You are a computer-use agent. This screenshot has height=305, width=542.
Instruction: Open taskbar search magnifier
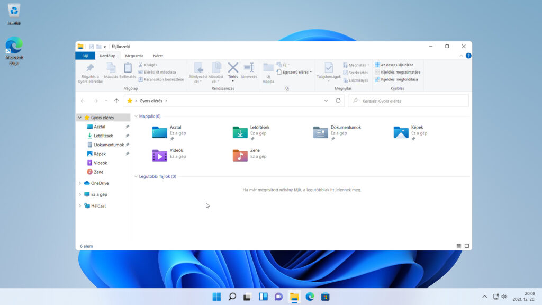pos(232,297)
